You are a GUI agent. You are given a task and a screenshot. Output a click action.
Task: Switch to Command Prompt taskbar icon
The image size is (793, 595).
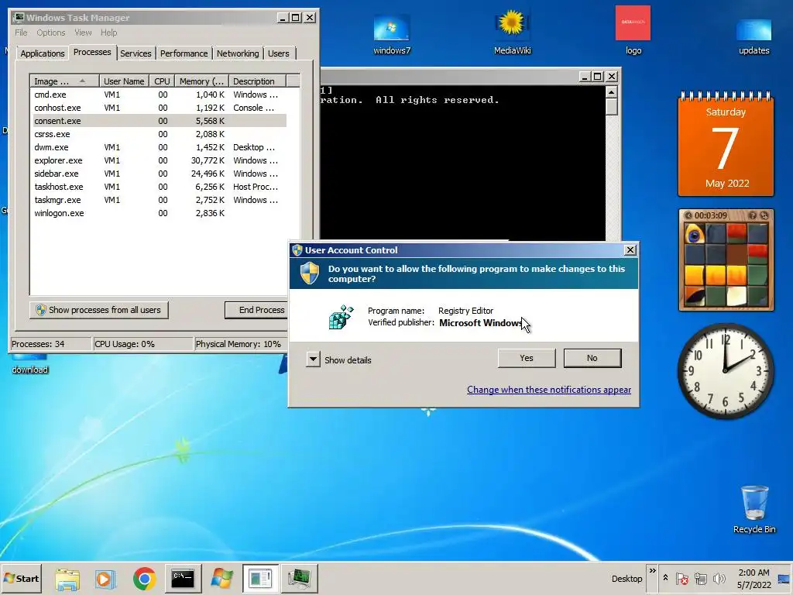pyautogui.click(x=183, y=579)
